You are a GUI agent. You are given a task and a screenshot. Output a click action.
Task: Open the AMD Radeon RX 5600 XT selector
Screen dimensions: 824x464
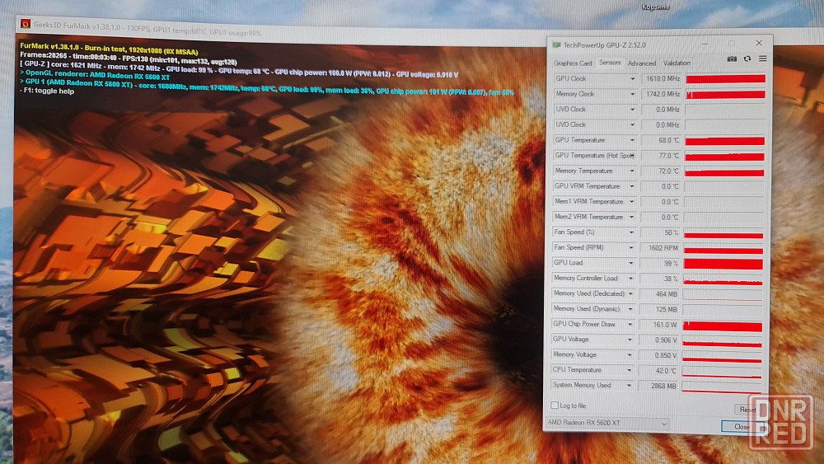[607, 423]
